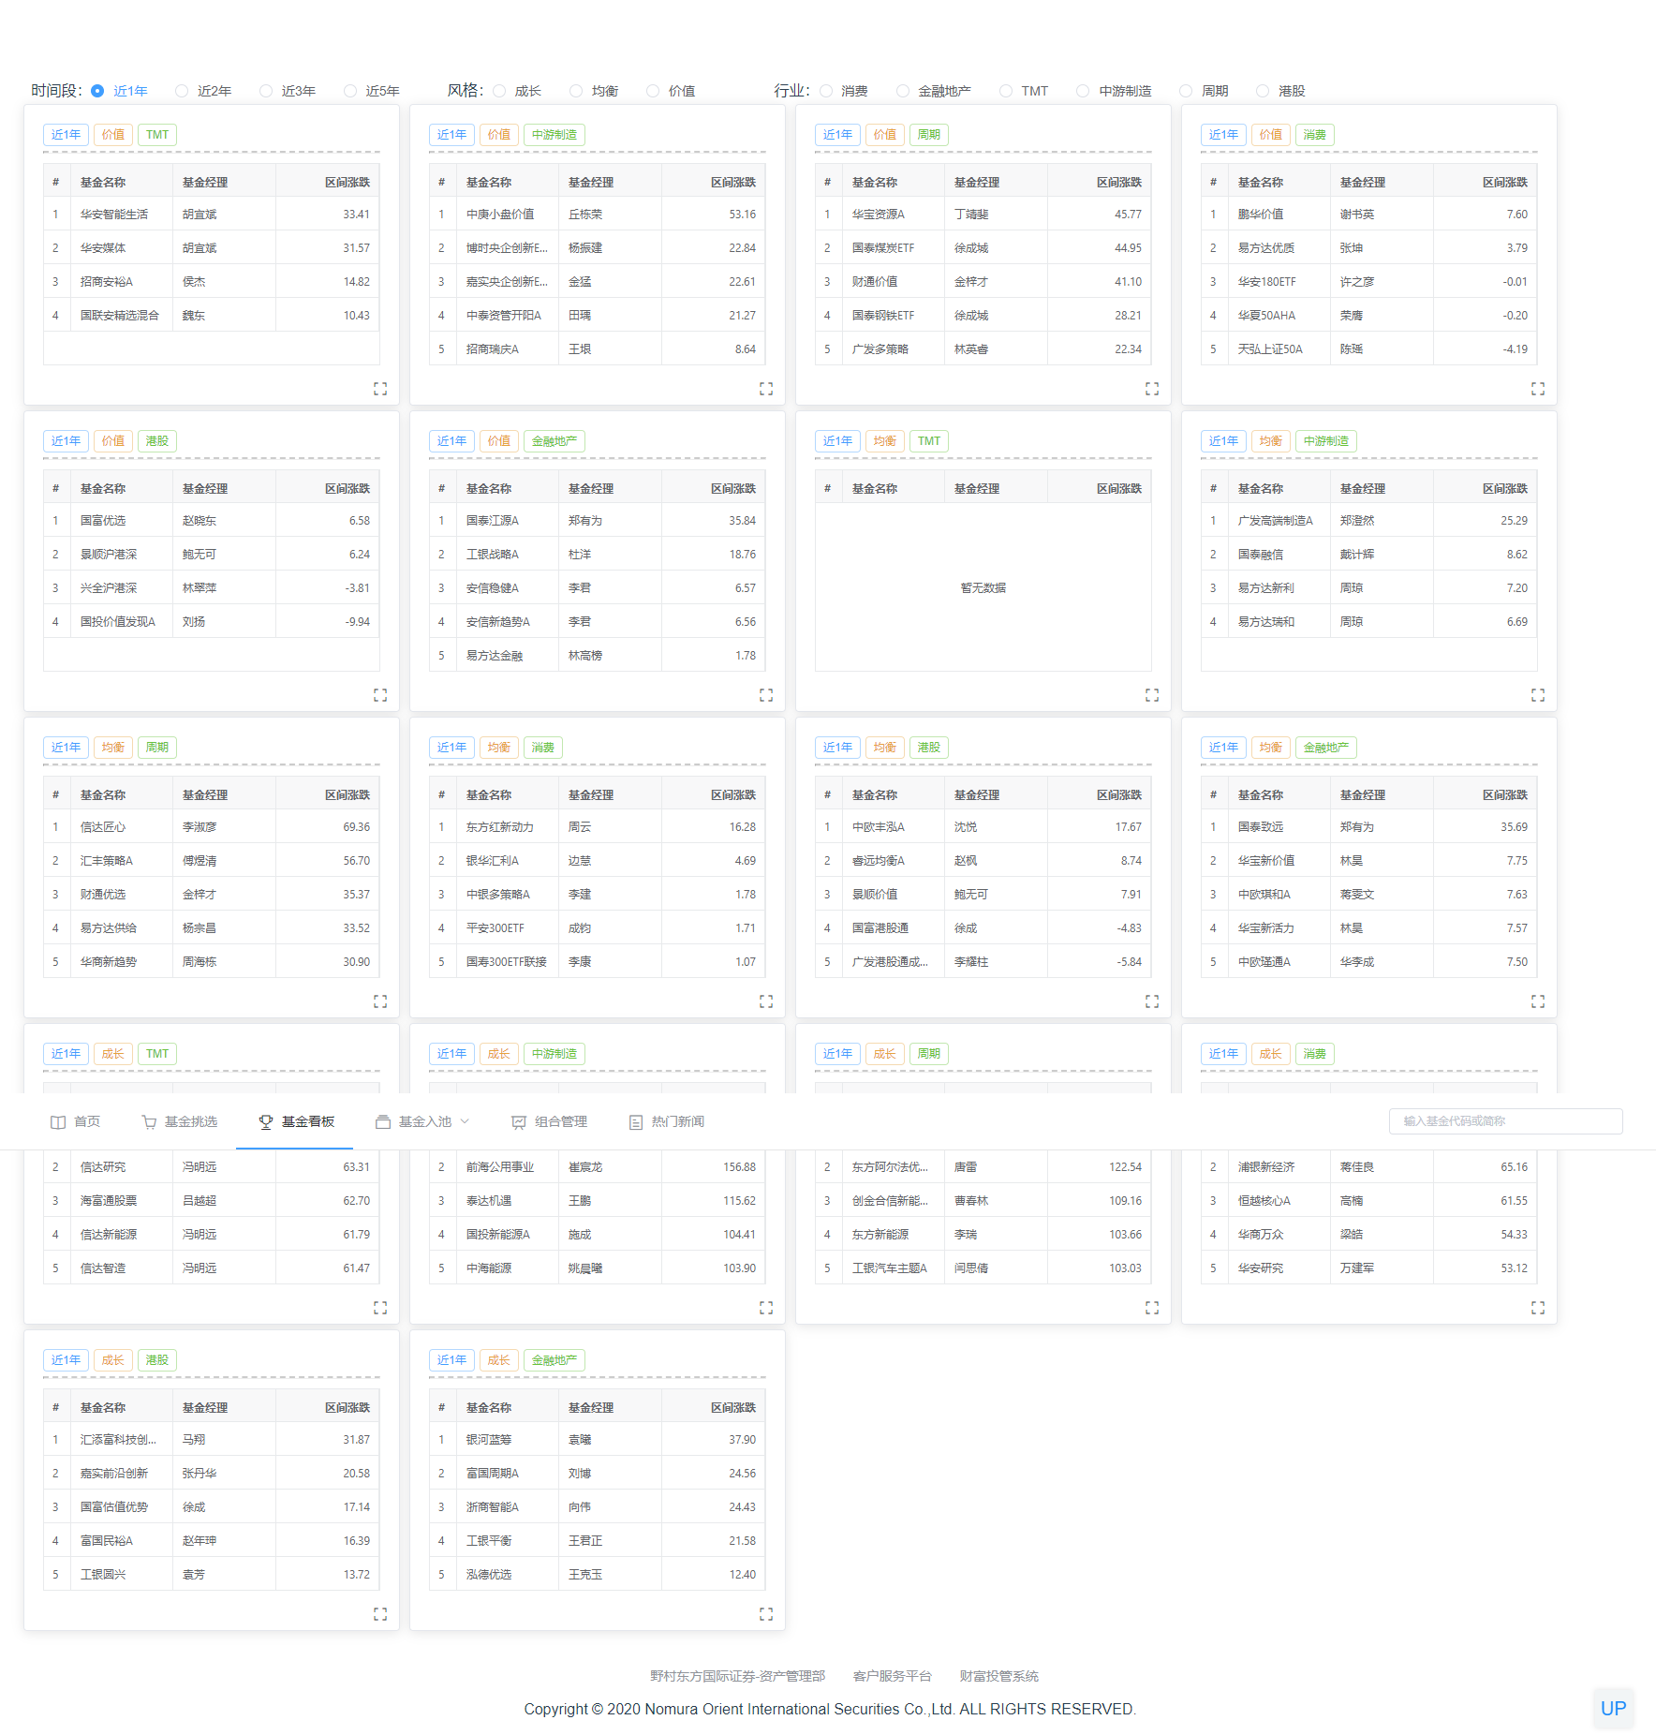
Task: Expand the 近1年 成长 中游制造 card fullscreen
Action: tap(766, 1308)
